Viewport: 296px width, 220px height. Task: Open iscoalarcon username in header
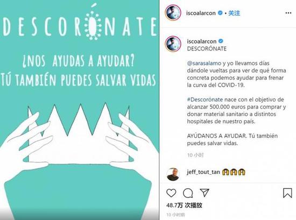point(201,13)
